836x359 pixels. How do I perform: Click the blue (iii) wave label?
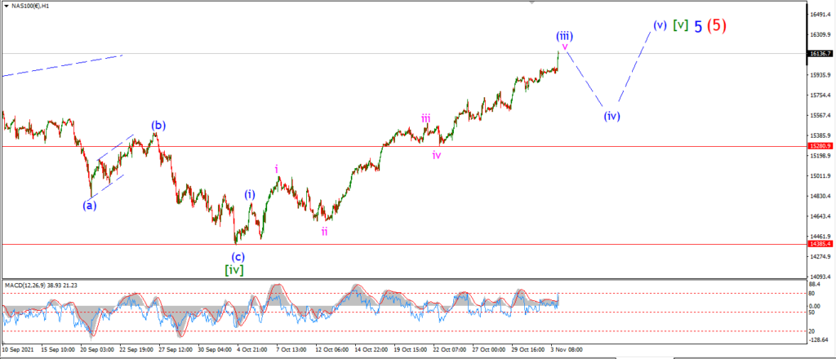(565, 36)
